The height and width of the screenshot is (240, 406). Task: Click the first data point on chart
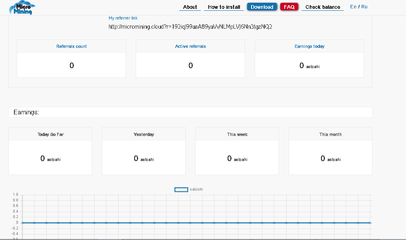[x=22, y=222]
